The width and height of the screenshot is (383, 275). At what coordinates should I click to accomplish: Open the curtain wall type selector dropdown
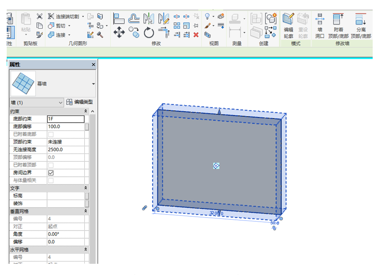pos(93,84)
